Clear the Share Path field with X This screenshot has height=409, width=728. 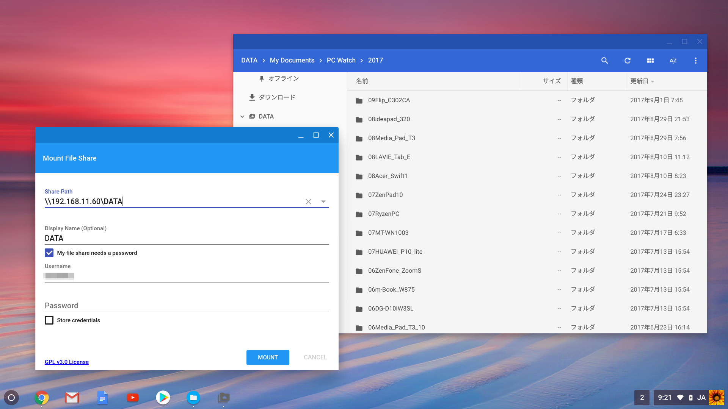[308, 202]
